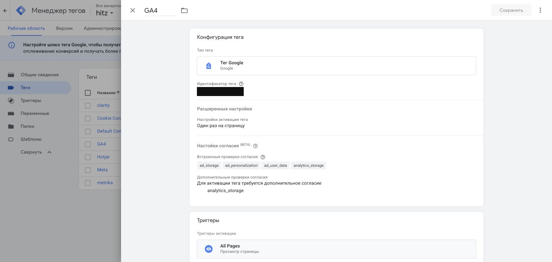The height and width of the screenshot is (262, 552).
Task: Edit the GA4 tag name field
Action: pos(160,10)
